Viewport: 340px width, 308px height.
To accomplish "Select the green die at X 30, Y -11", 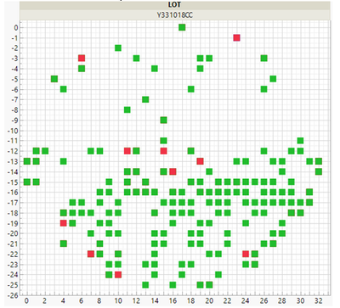I will point(300,141).
